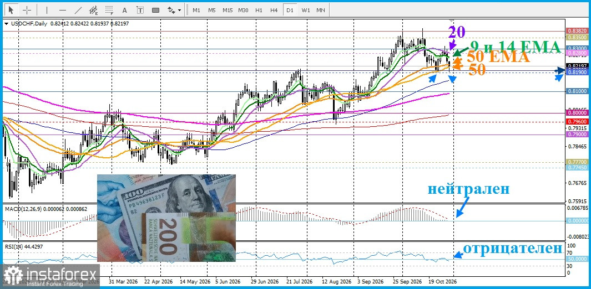Click the 22 Apr 2026 date label

[x=159, y=281]
